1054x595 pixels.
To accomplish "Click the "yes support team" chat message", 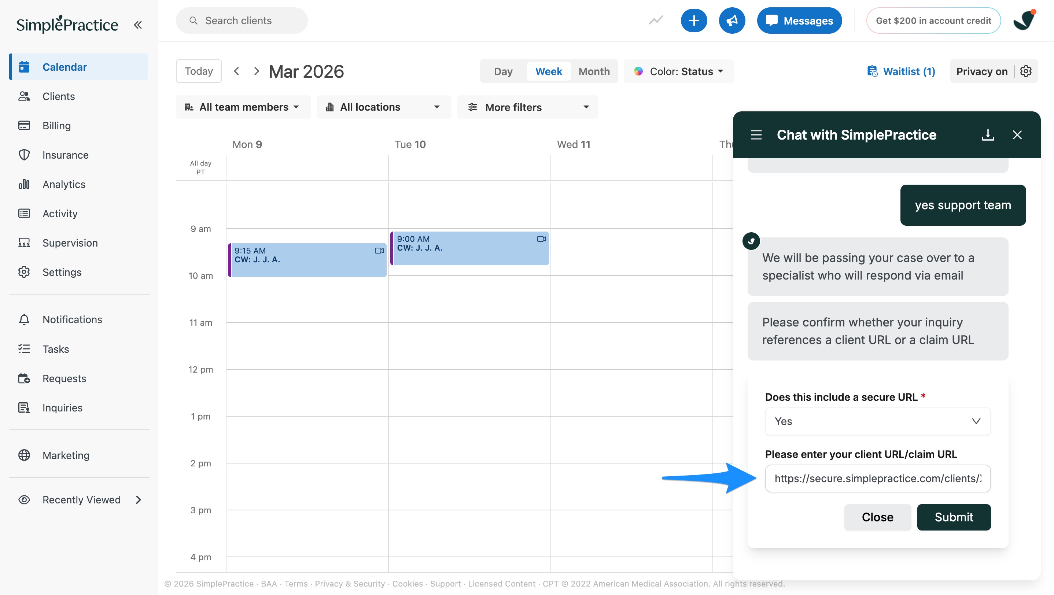I will coord(963,205).
